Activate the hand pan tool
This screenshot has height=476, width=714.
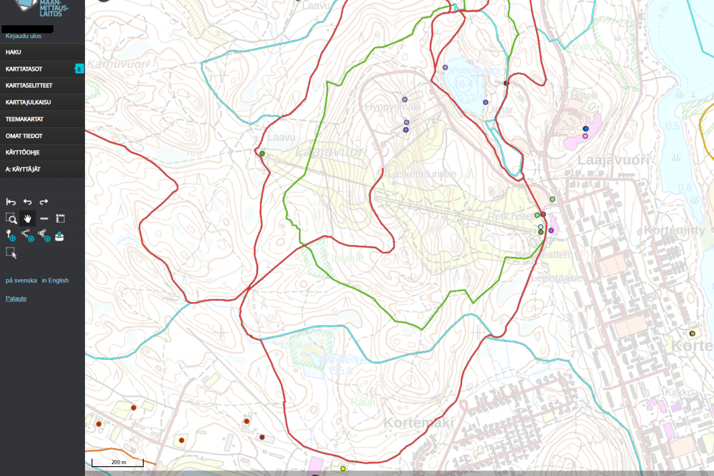[x=27, y=218]
